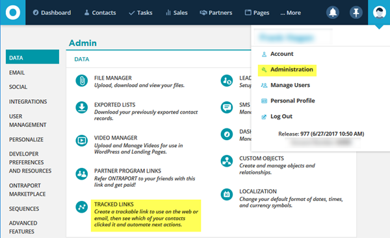Choose Administration from the profile dropdown
The height and width of the screenshot is (238, 390).
tap(292, 69)
